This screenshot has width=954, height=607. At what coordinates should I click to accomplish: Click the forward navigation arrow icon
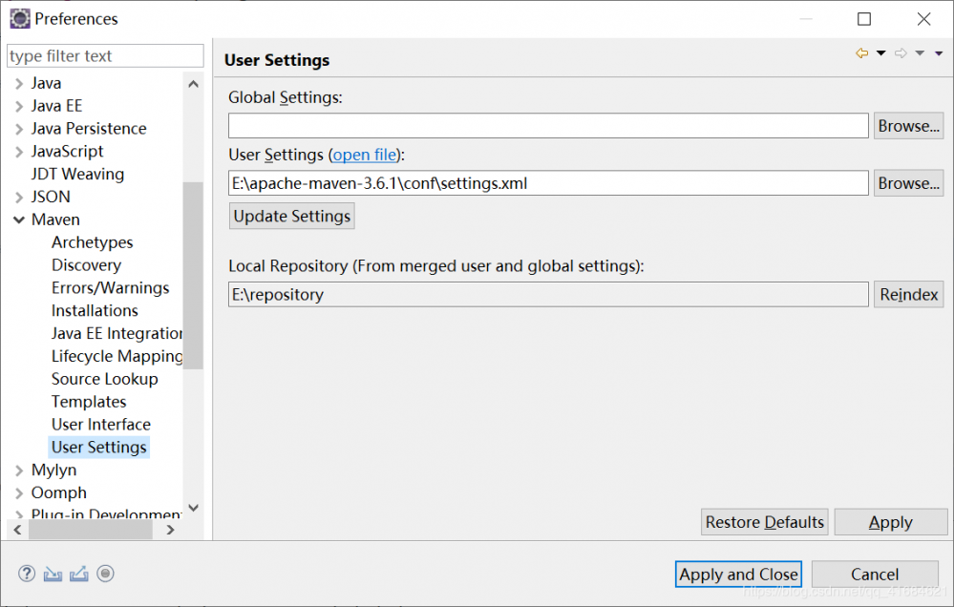coord(901,53)
